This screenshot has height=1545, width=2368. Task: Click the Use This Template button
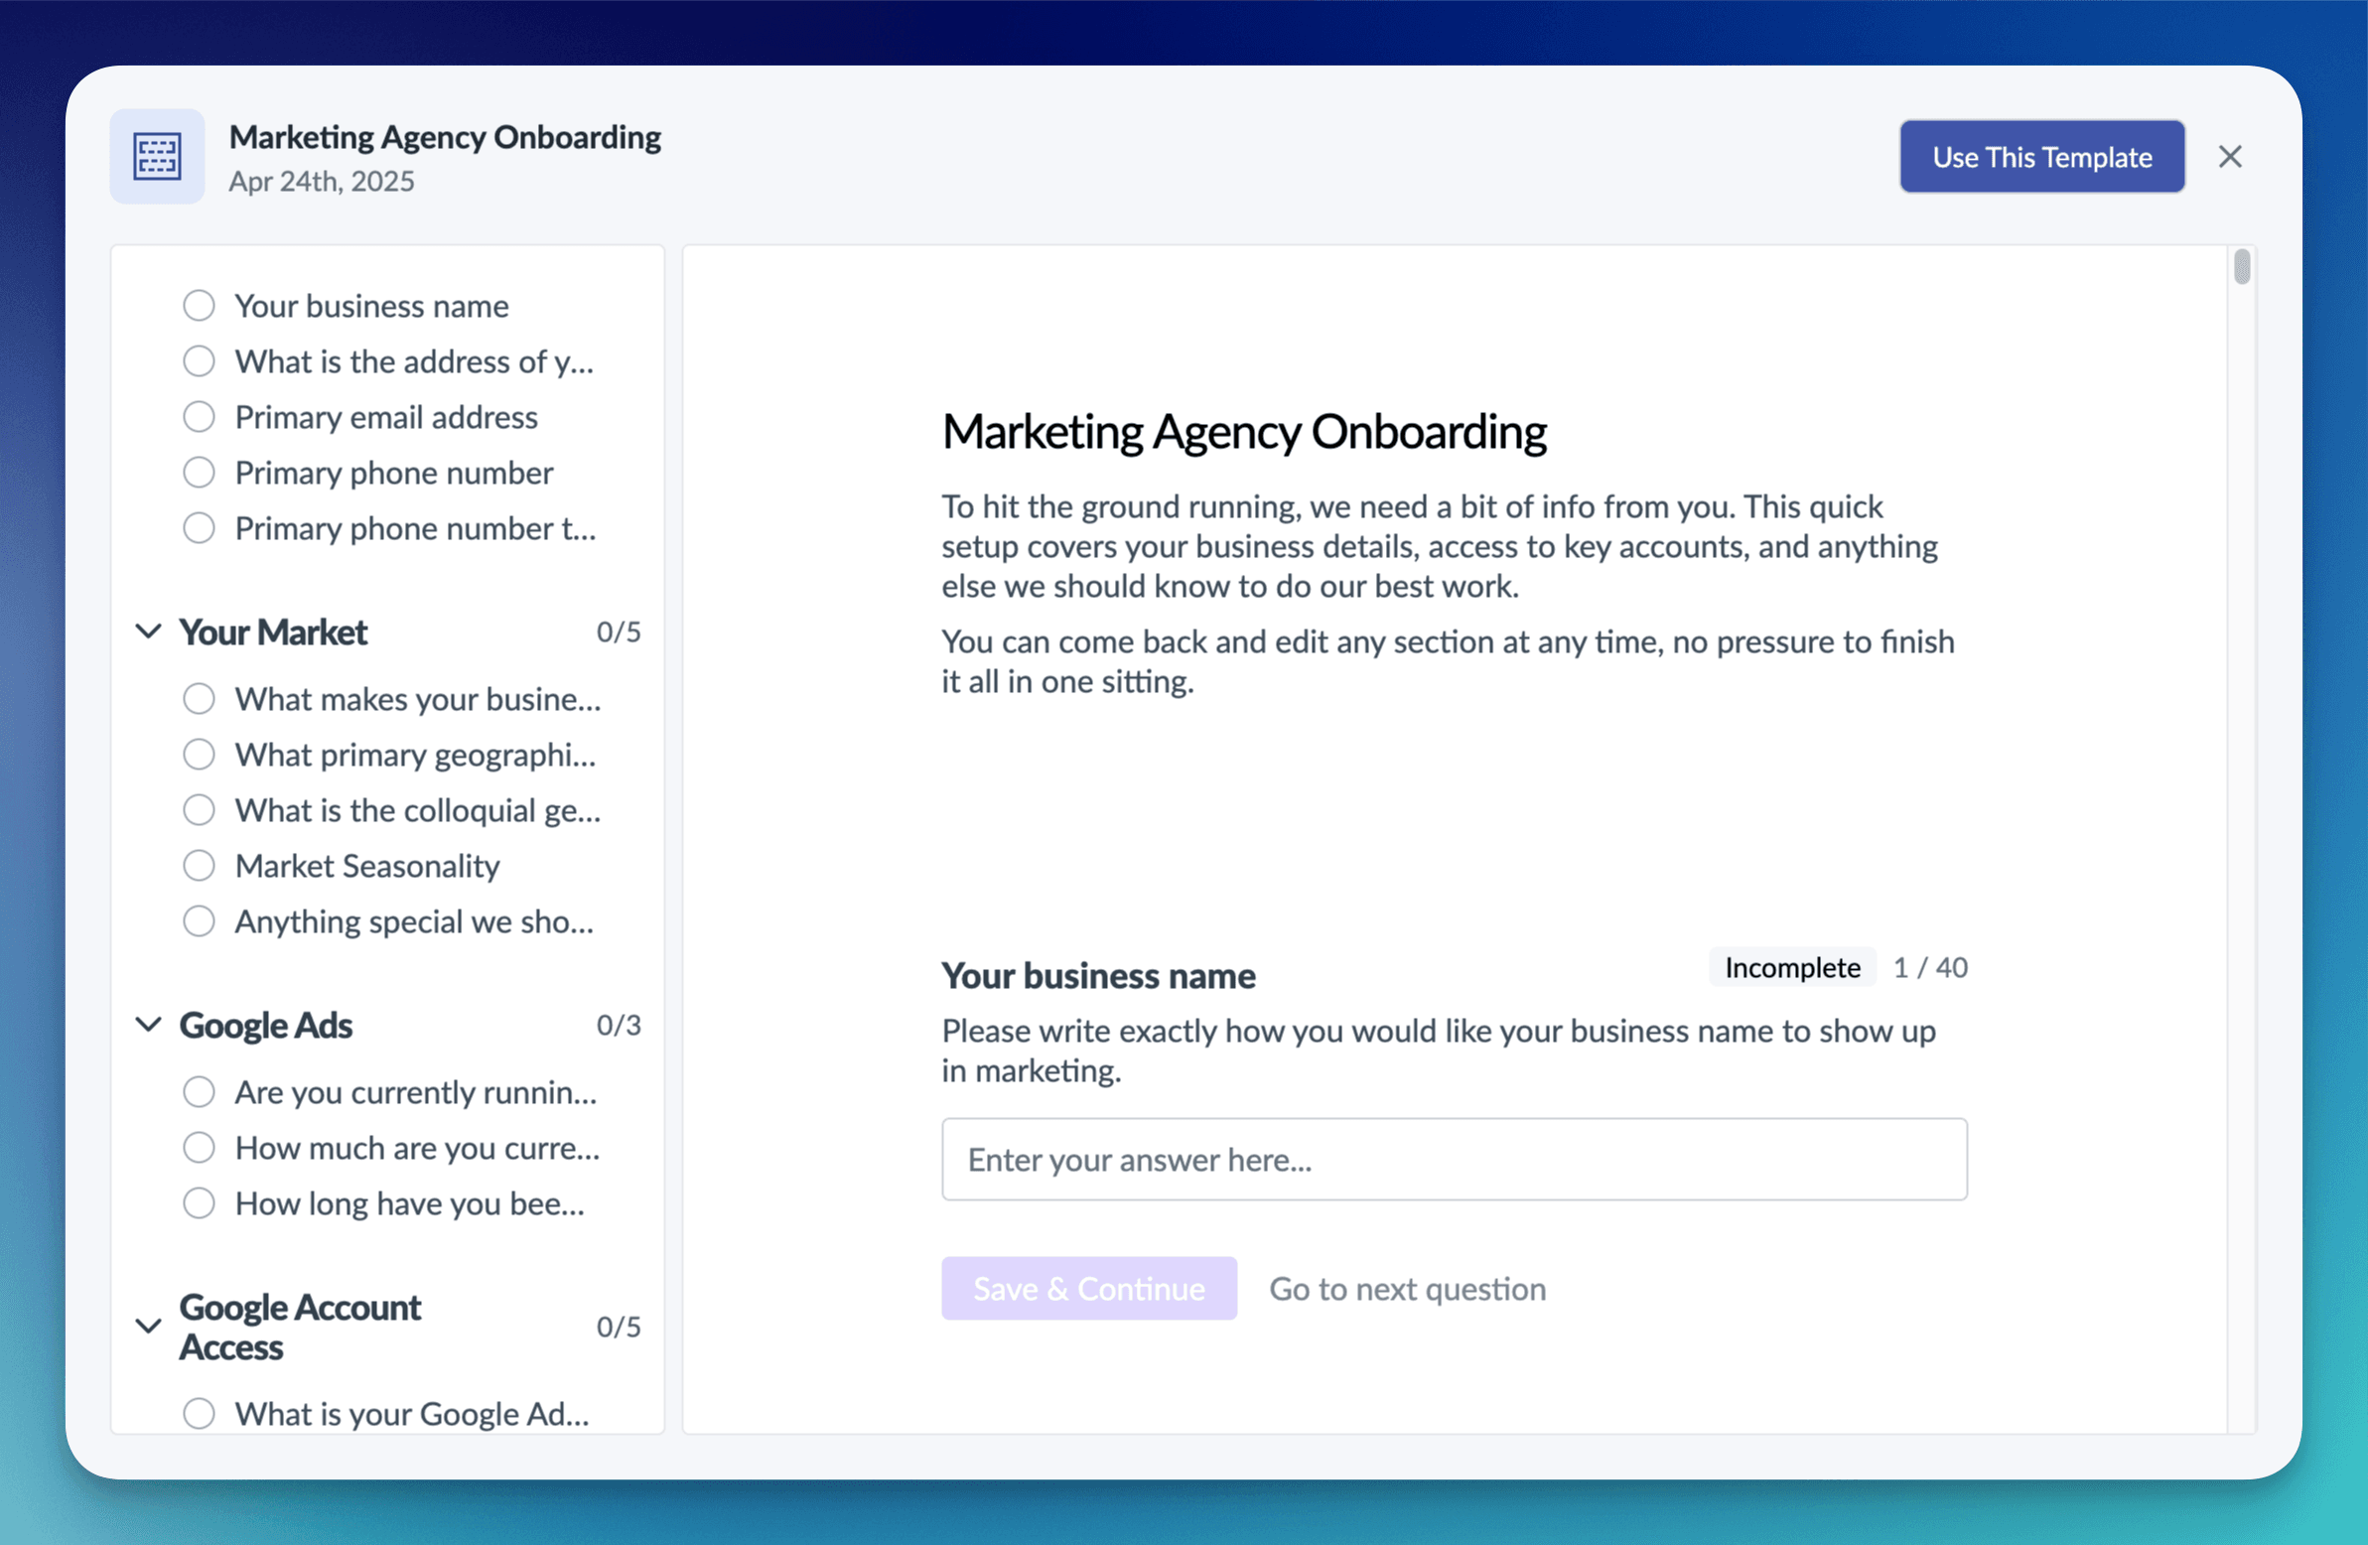2041,156
